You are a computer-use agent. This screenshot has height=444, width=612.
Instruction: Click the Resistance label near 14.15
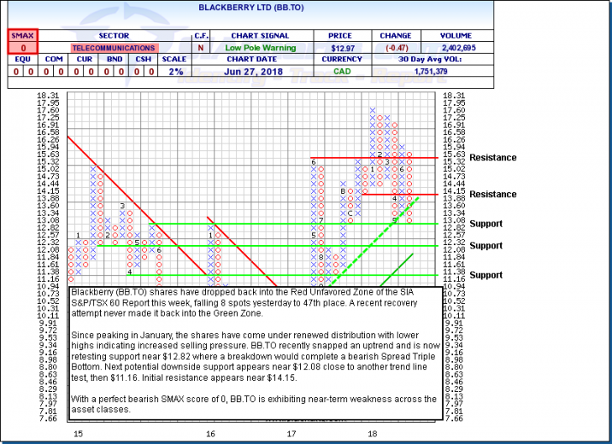[493, 195]
